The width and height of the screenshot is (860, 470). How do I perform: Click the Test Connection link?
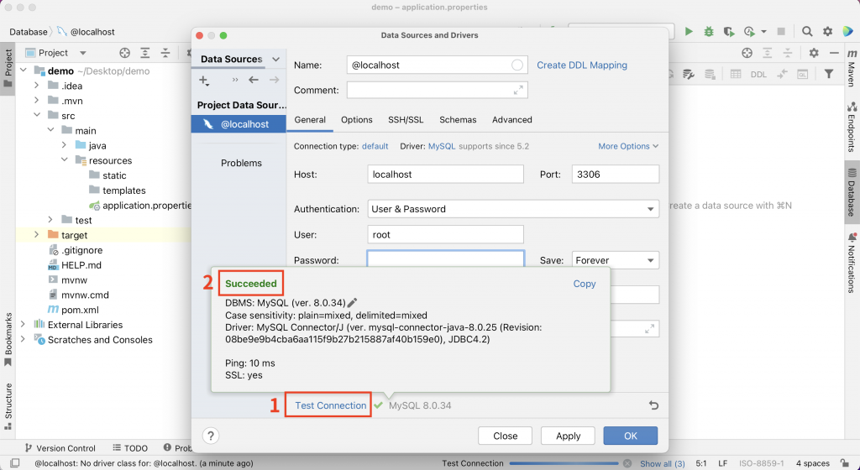[x=331, y=405]
